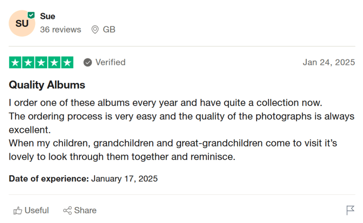Click the share nodes icon
Screen dimensions: 363x223
click(x=68, y=210)
